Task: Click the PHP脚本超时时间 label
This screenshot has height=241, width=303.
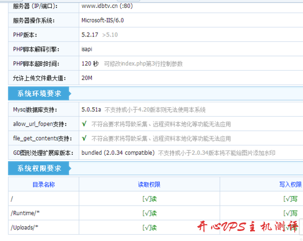Action: 36,63
